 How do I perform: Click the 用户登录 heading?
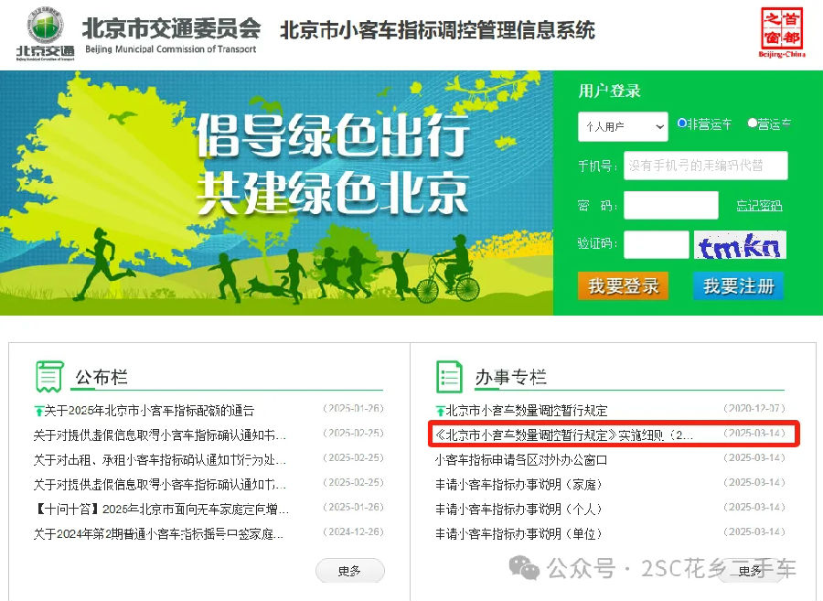point(609,91)
